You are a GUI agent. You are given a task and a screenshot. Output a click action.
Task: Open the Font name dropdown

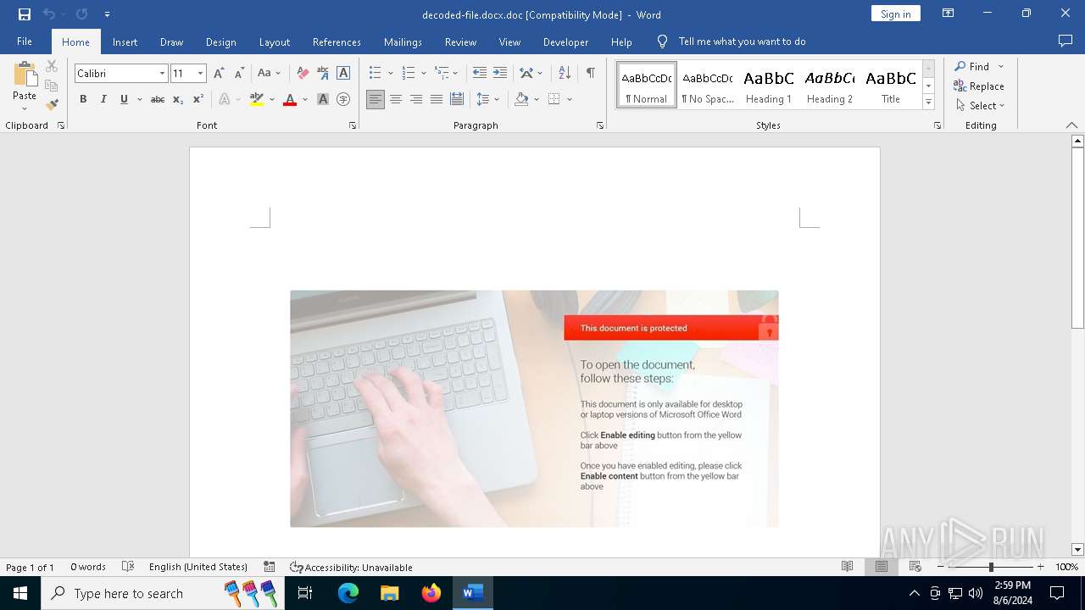point(162,74)
